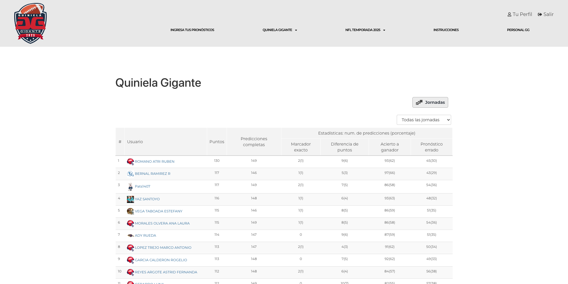Click the helmet avatar of VEGA TABOADA ESTEFANY
The image size is (568, 284).
coord(130,211)
